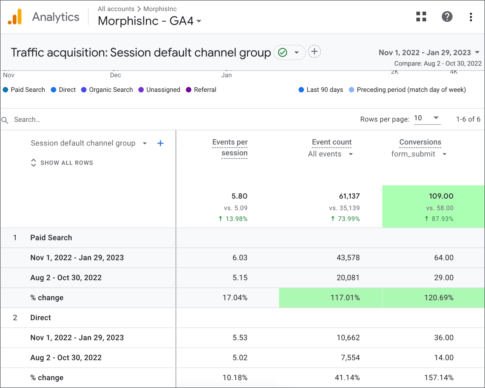Click the search magnifier icon

coord(5,120)
